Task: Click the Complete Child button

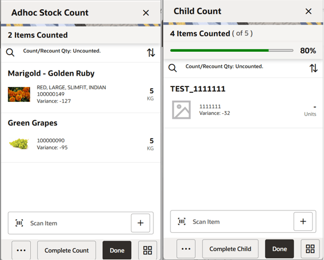Action: [x=230, y=249]
